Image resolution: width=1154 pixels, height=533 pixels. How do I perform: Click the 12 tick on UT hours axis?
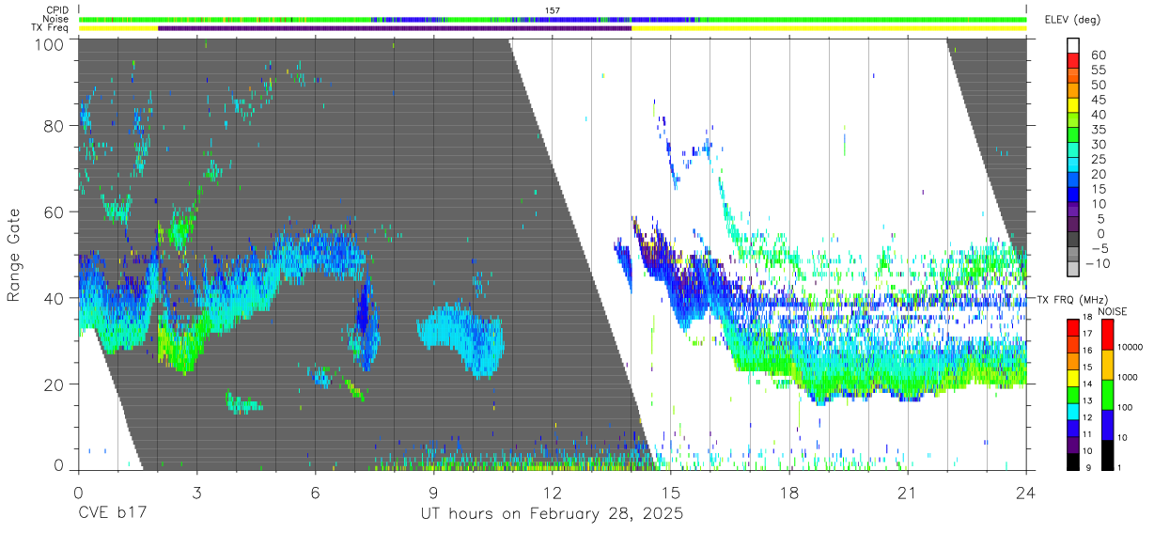(552, 493)
